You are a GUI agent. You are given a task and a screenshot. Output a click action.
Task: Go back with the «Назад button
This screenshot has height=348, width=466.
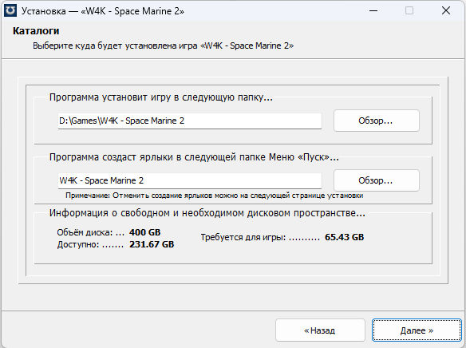[320, 330]
